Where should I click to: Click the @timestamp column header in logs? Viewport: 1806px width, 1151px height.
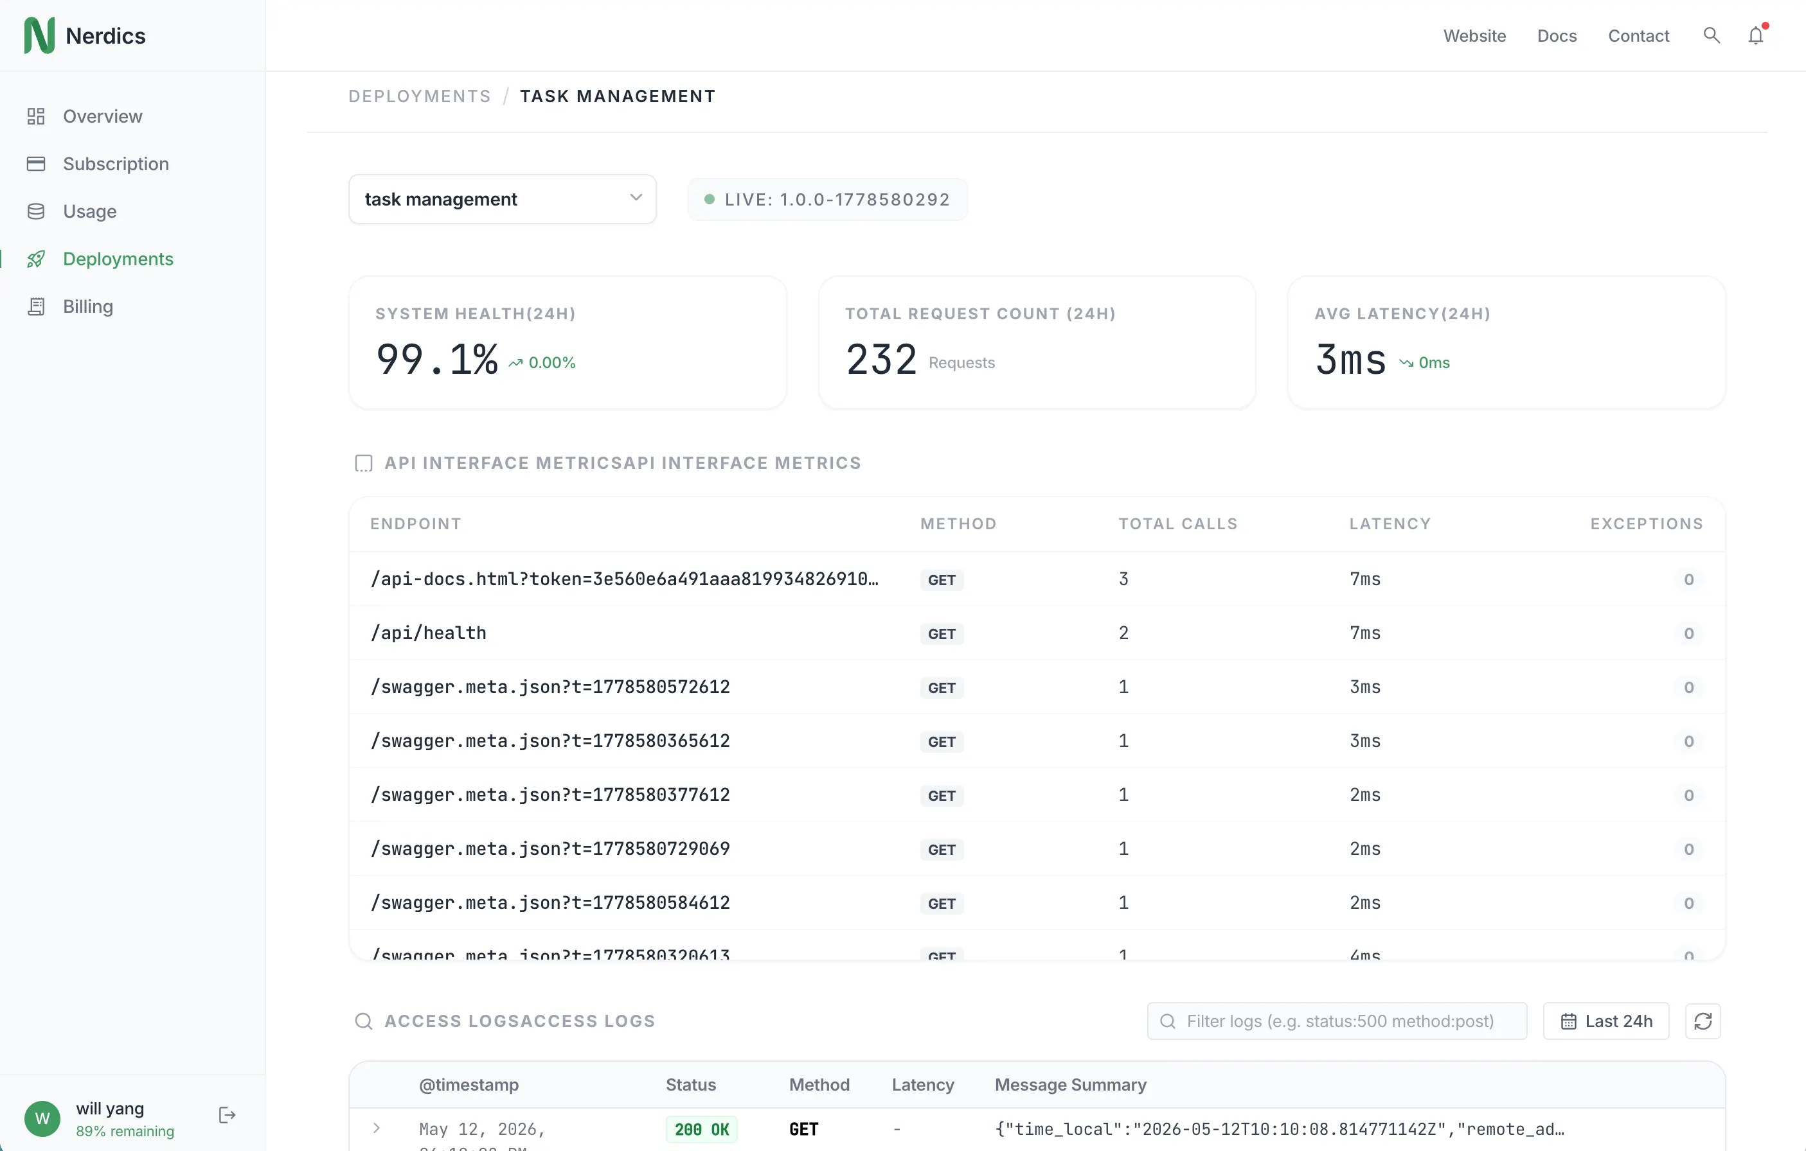point(469,1084)
